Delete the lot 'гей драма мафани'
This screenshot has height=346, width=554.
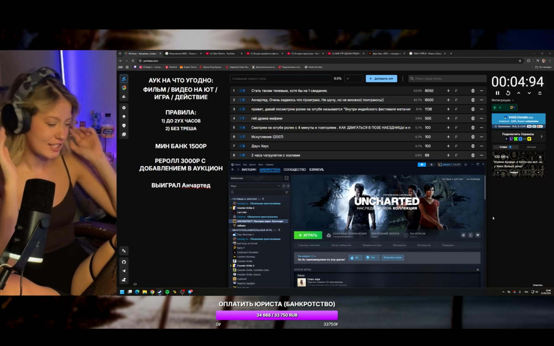tap(473, 118)
